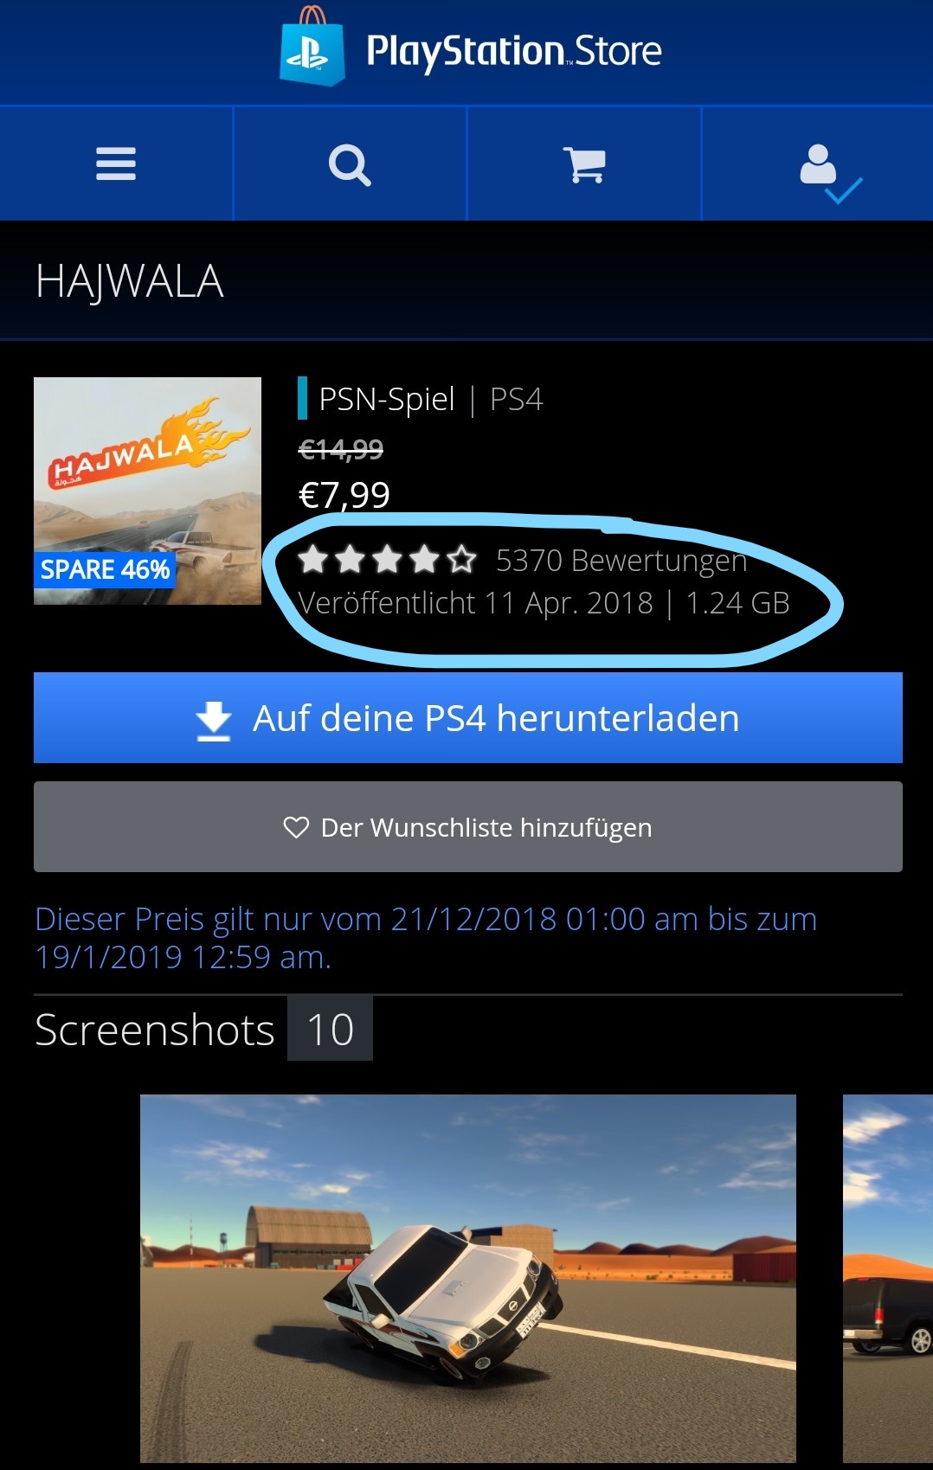Open the white Nissan truck screenshot
The image size is (933, 1470).
[x=468, y=1279]
